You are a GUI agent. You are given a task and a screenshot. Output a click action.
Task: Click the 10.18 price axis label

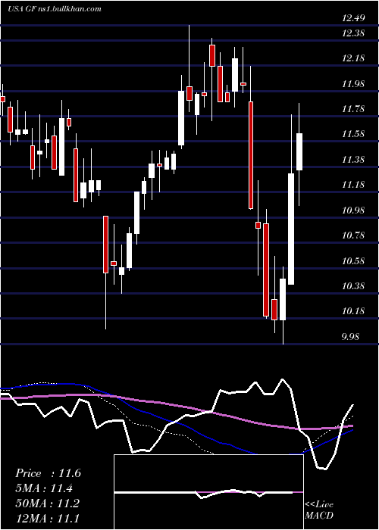pyautogui.click(x=353, y=311)
